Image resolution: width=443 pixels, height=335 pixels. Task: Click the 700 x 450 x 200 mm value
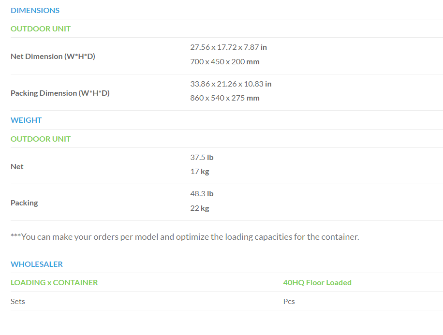click(x=224, y=61)
